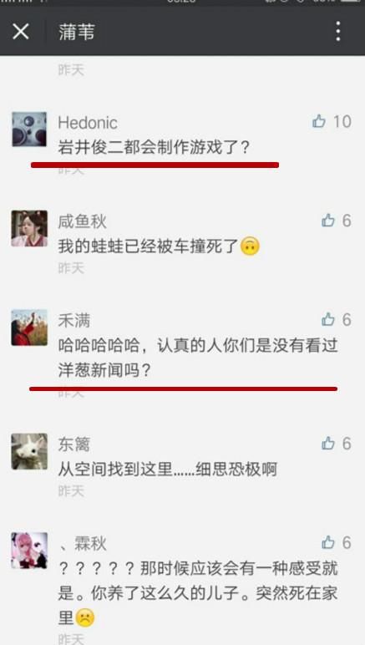Open 禾满's avatar in red clothing

point(29,328)
